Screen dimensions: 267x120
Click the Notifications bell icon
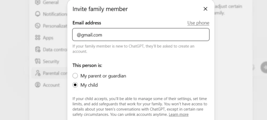[x=38, y=14]
